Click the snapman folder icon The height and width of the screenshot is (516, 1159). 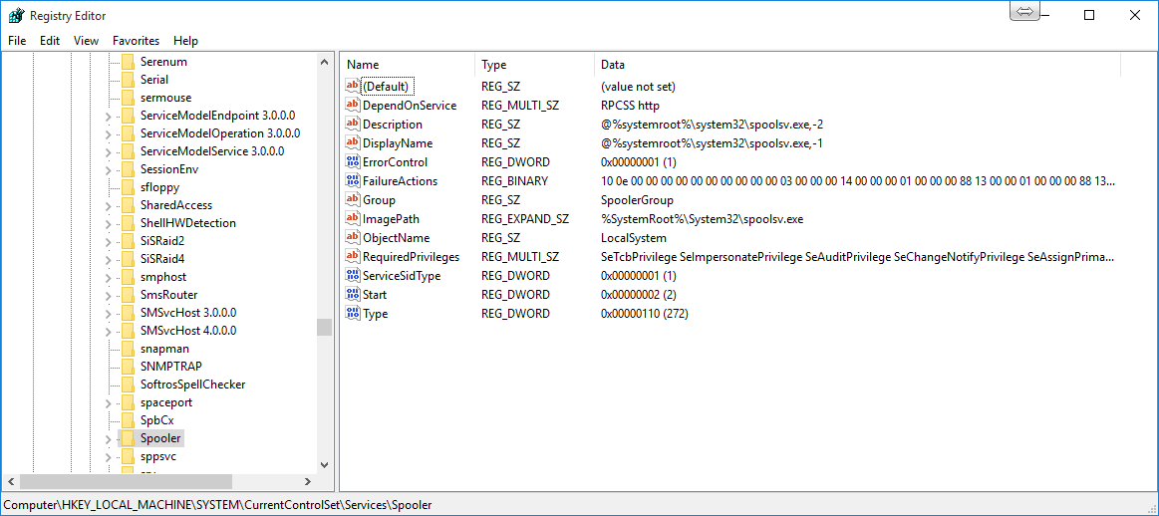(128, 349)
